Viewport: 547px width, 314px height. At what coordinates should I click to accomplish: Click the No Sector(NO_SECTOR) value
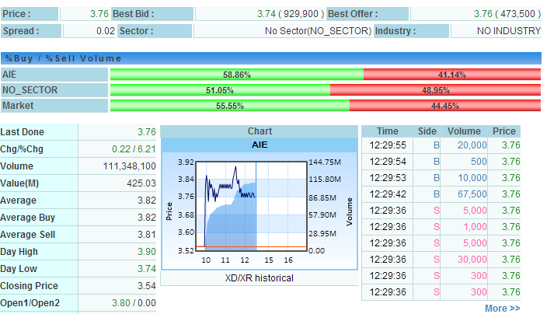point(317,30)
